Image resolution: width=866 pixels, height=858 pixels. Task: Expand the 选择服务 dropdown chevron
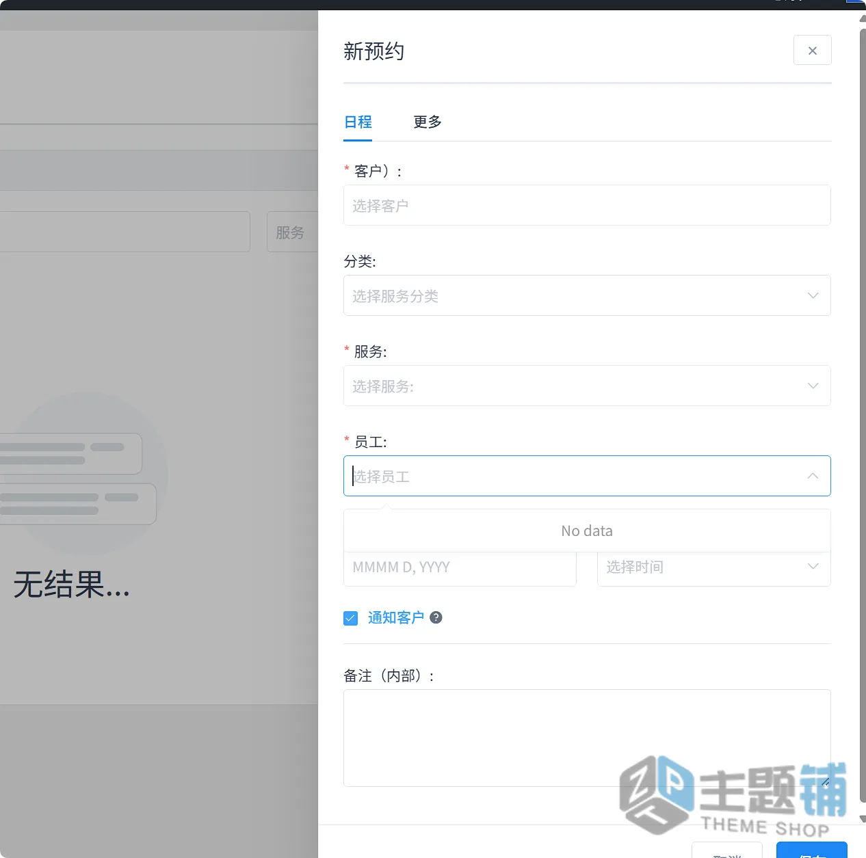tap(813, 386)
